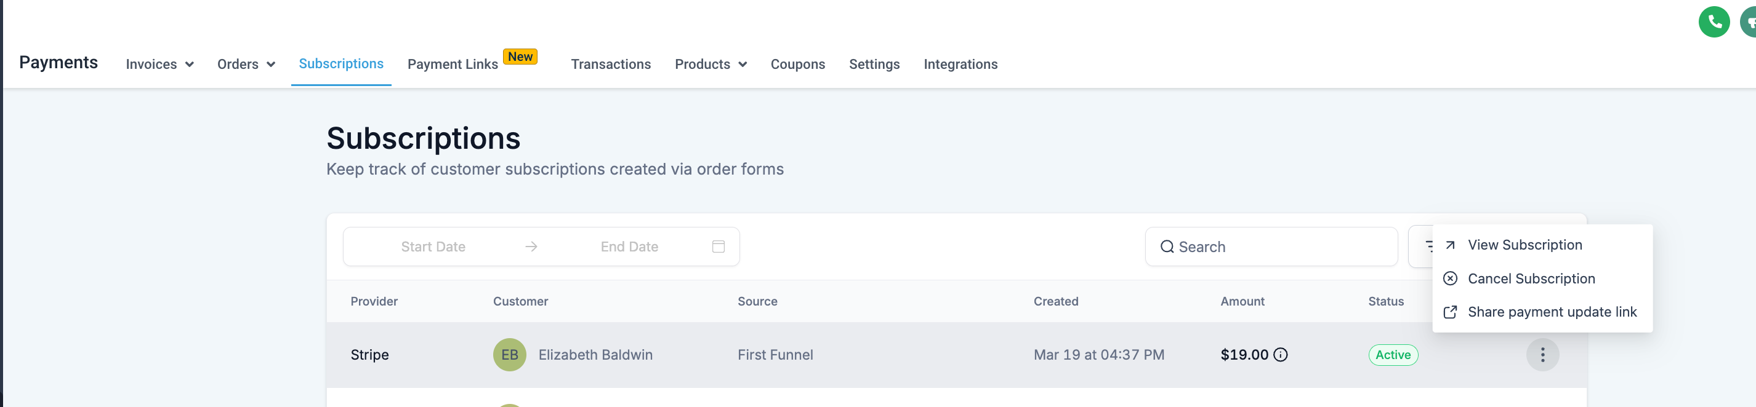Screen dimensions: 1756x407
Task: Expand the Orders dropdown
Action: tap(246, 64)
